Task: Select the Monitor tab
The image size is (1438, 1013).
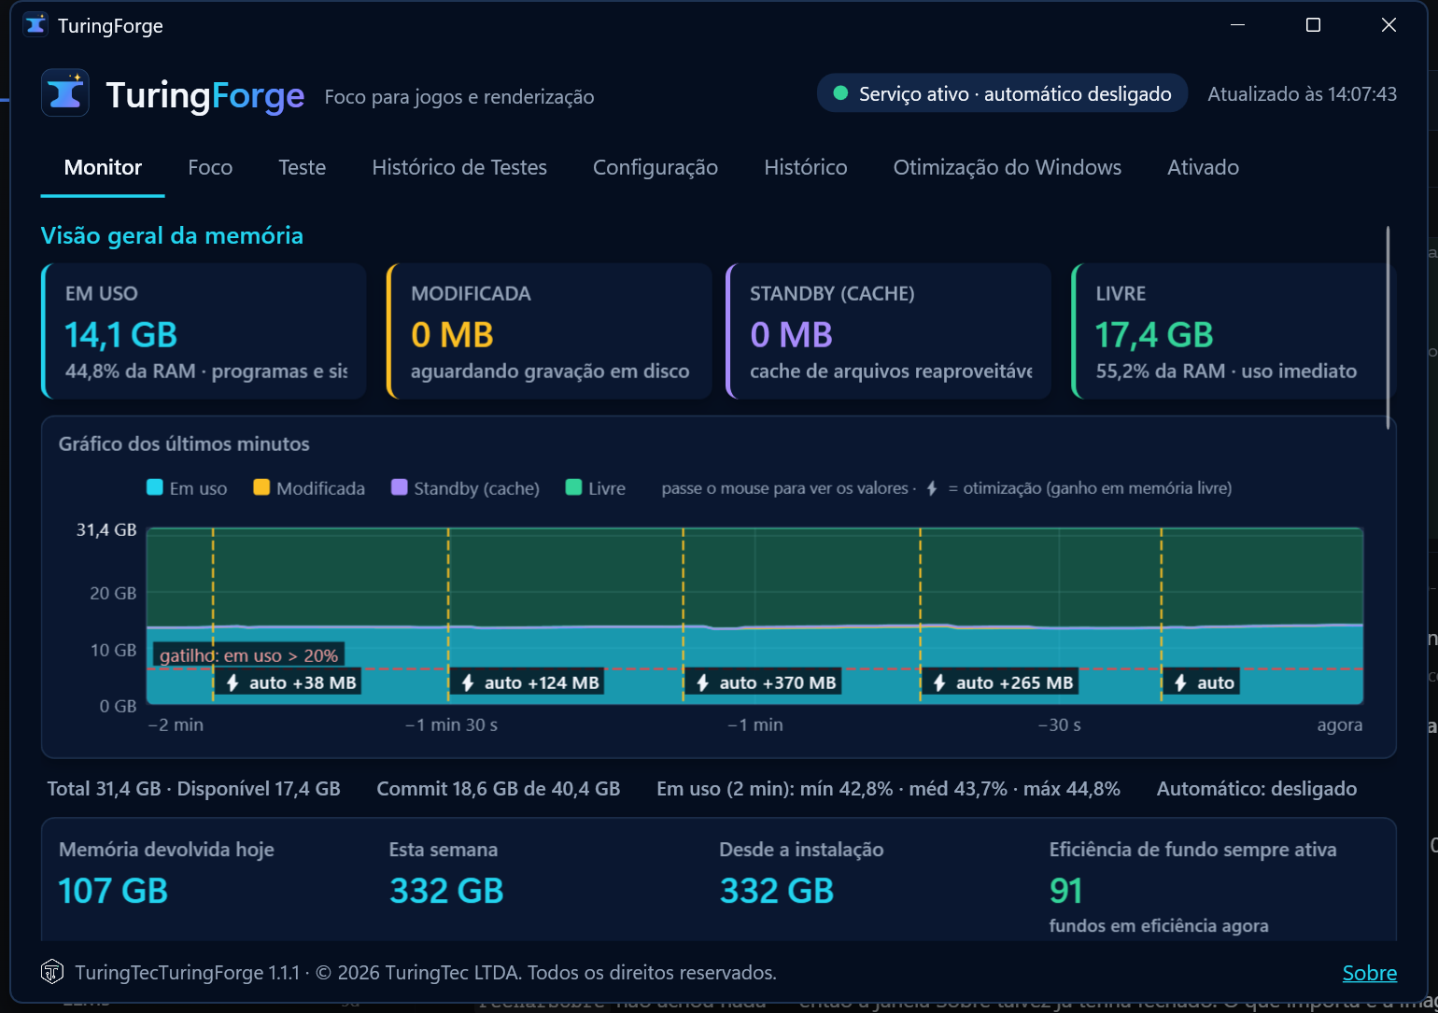Action: click(103, 168)
